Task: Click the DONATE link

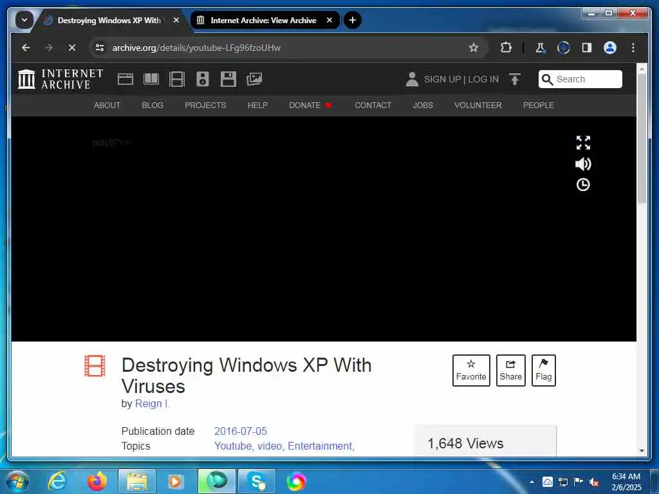Action: click(x=310, y=105)
